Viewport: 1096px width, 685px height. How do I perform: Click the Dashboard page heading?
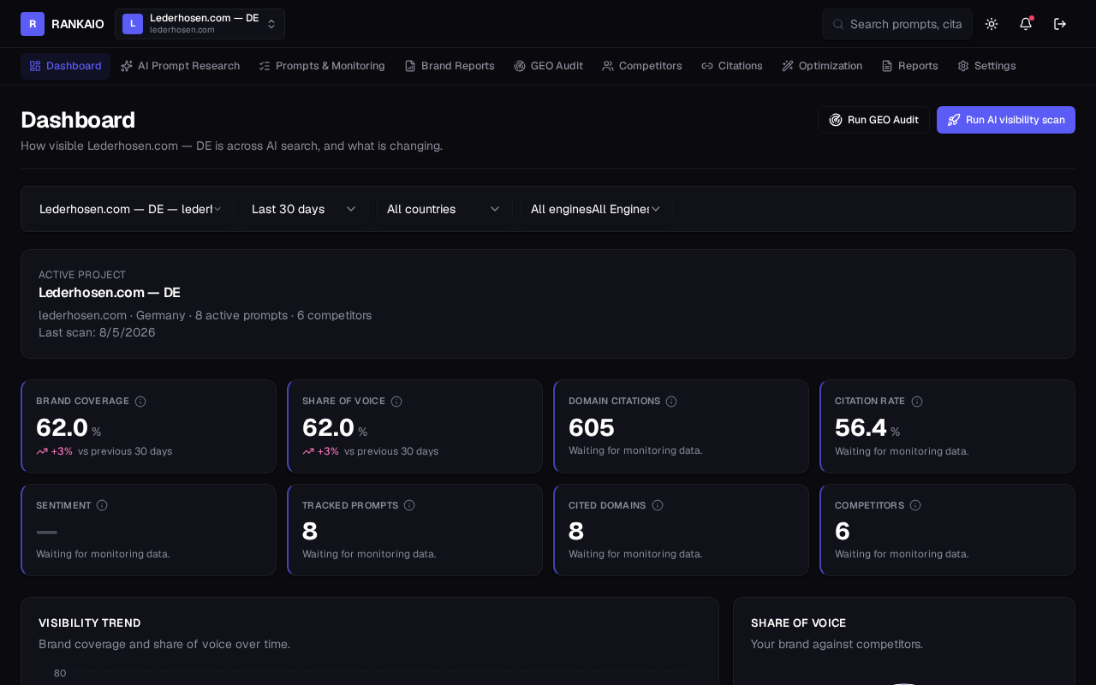click(x=78, y=120)
